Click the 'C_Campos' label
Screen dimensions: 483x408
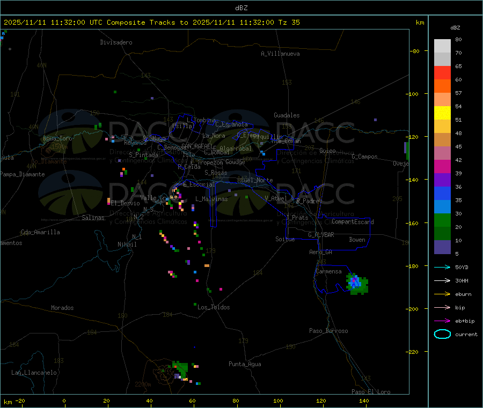[365, 157]
